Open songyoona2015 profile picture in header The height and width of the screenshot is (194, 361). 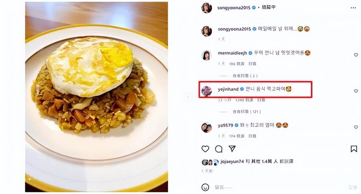click(206, 8)
